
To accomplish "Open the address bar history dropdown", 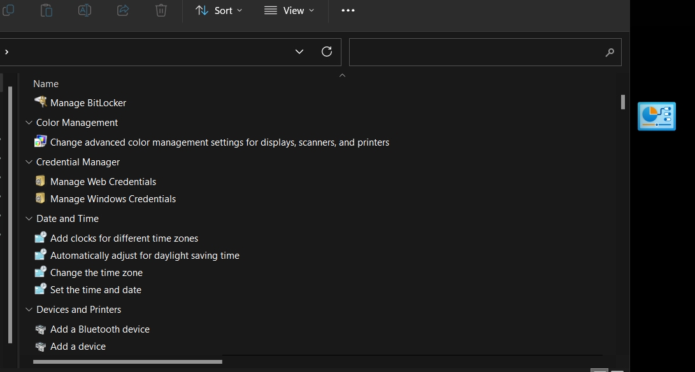I will (299, 52).
